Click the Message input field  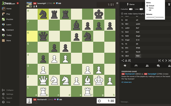145,102
